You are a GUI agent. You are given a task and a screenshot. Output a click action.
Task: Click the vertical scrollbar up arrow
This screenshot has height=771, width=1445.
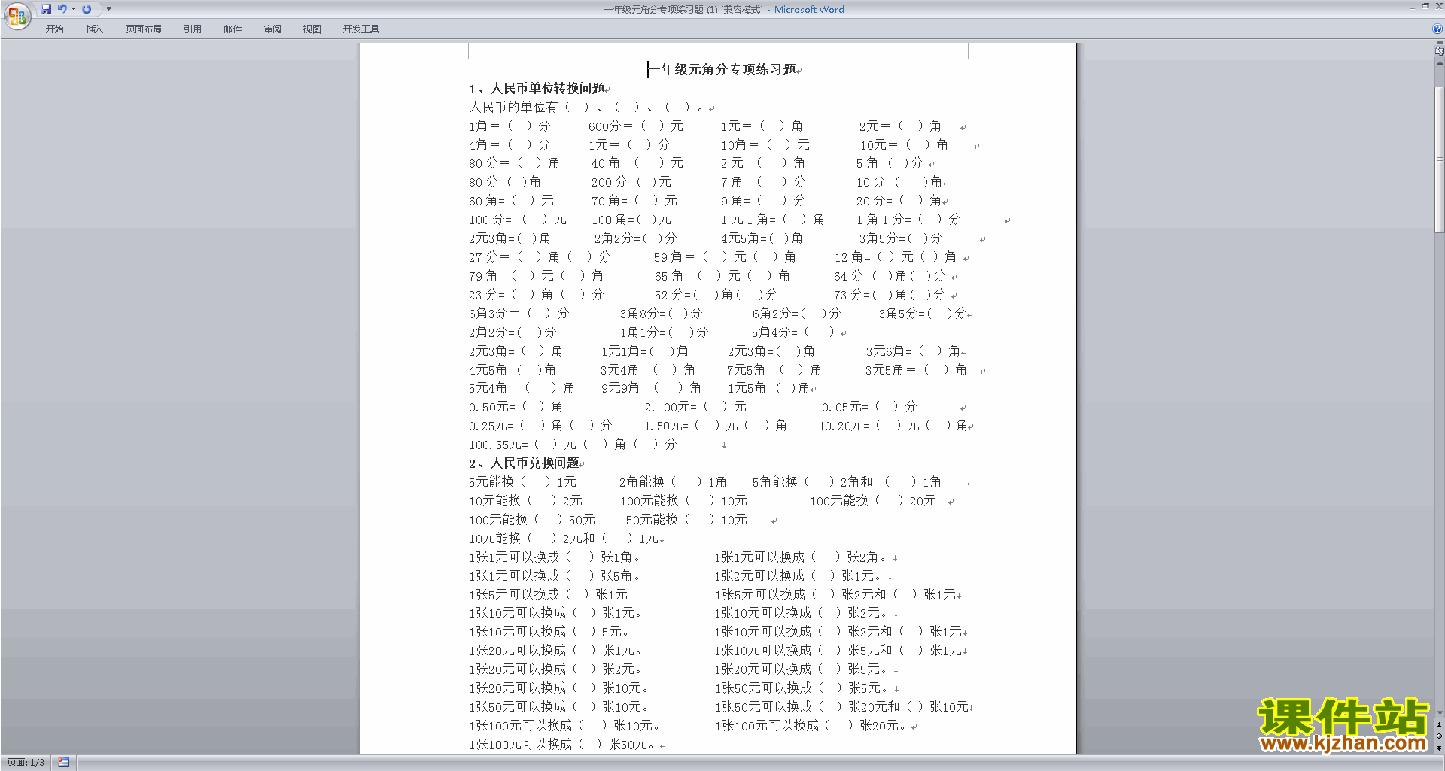click(1439, 63)
